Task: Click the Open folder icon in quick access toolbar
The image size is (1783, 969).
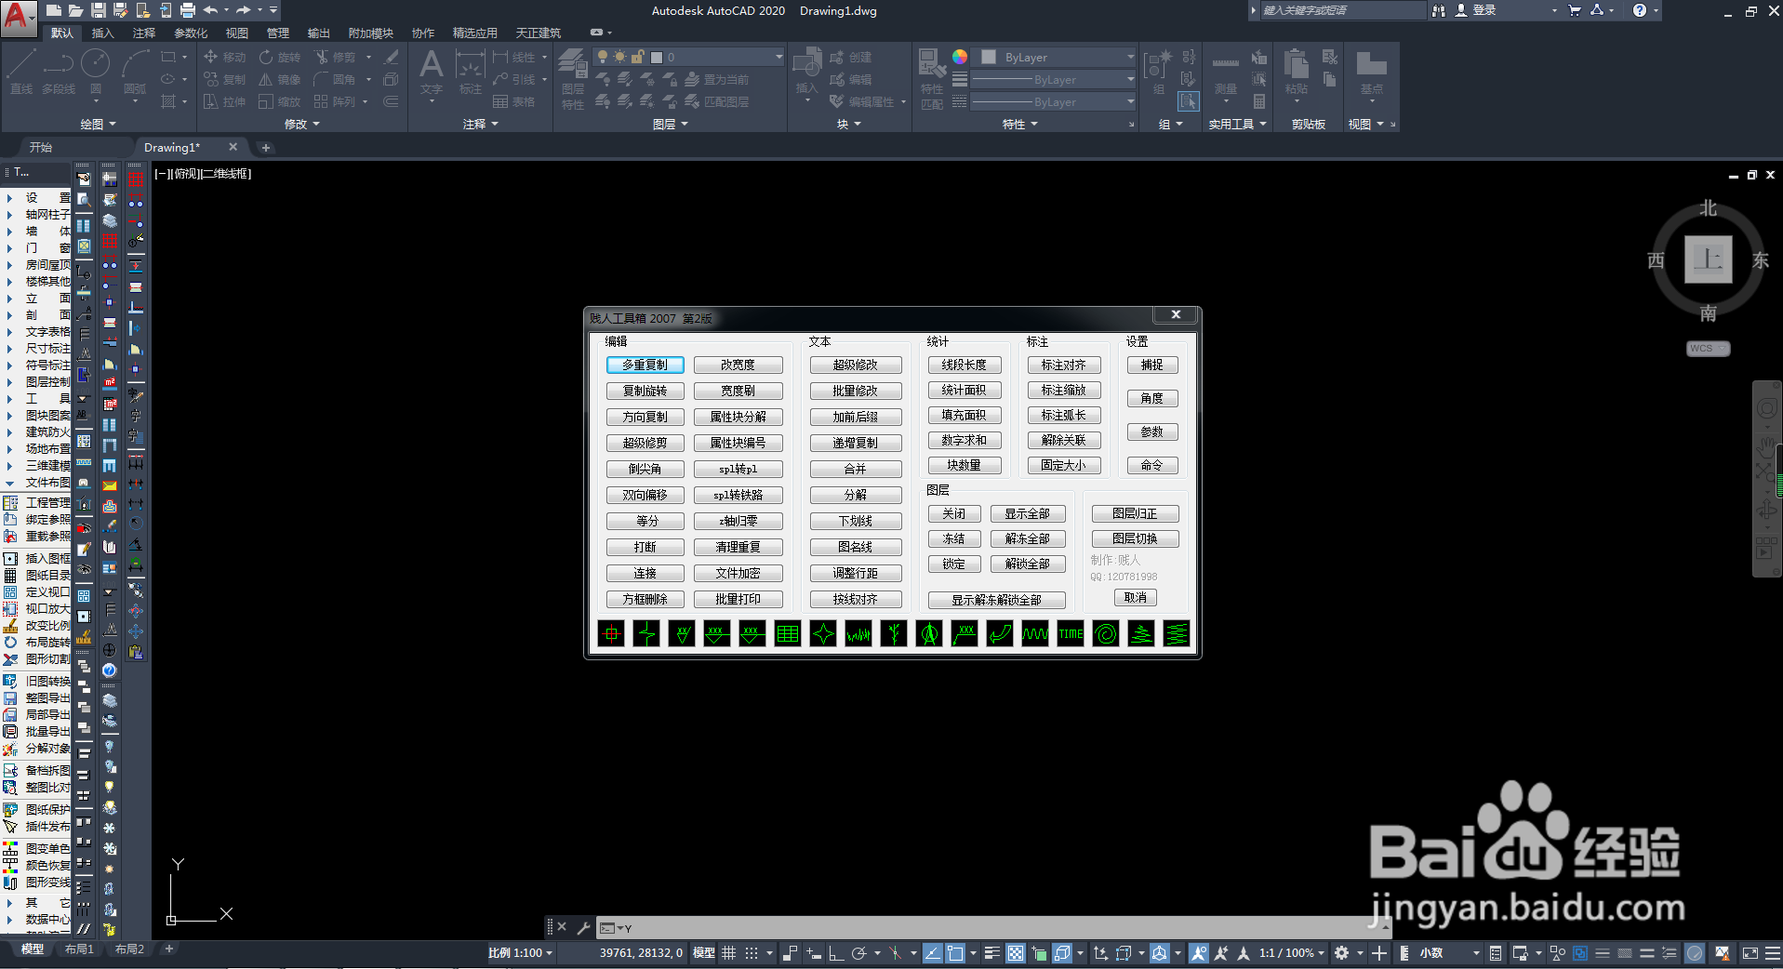Action: coord(75,10)
